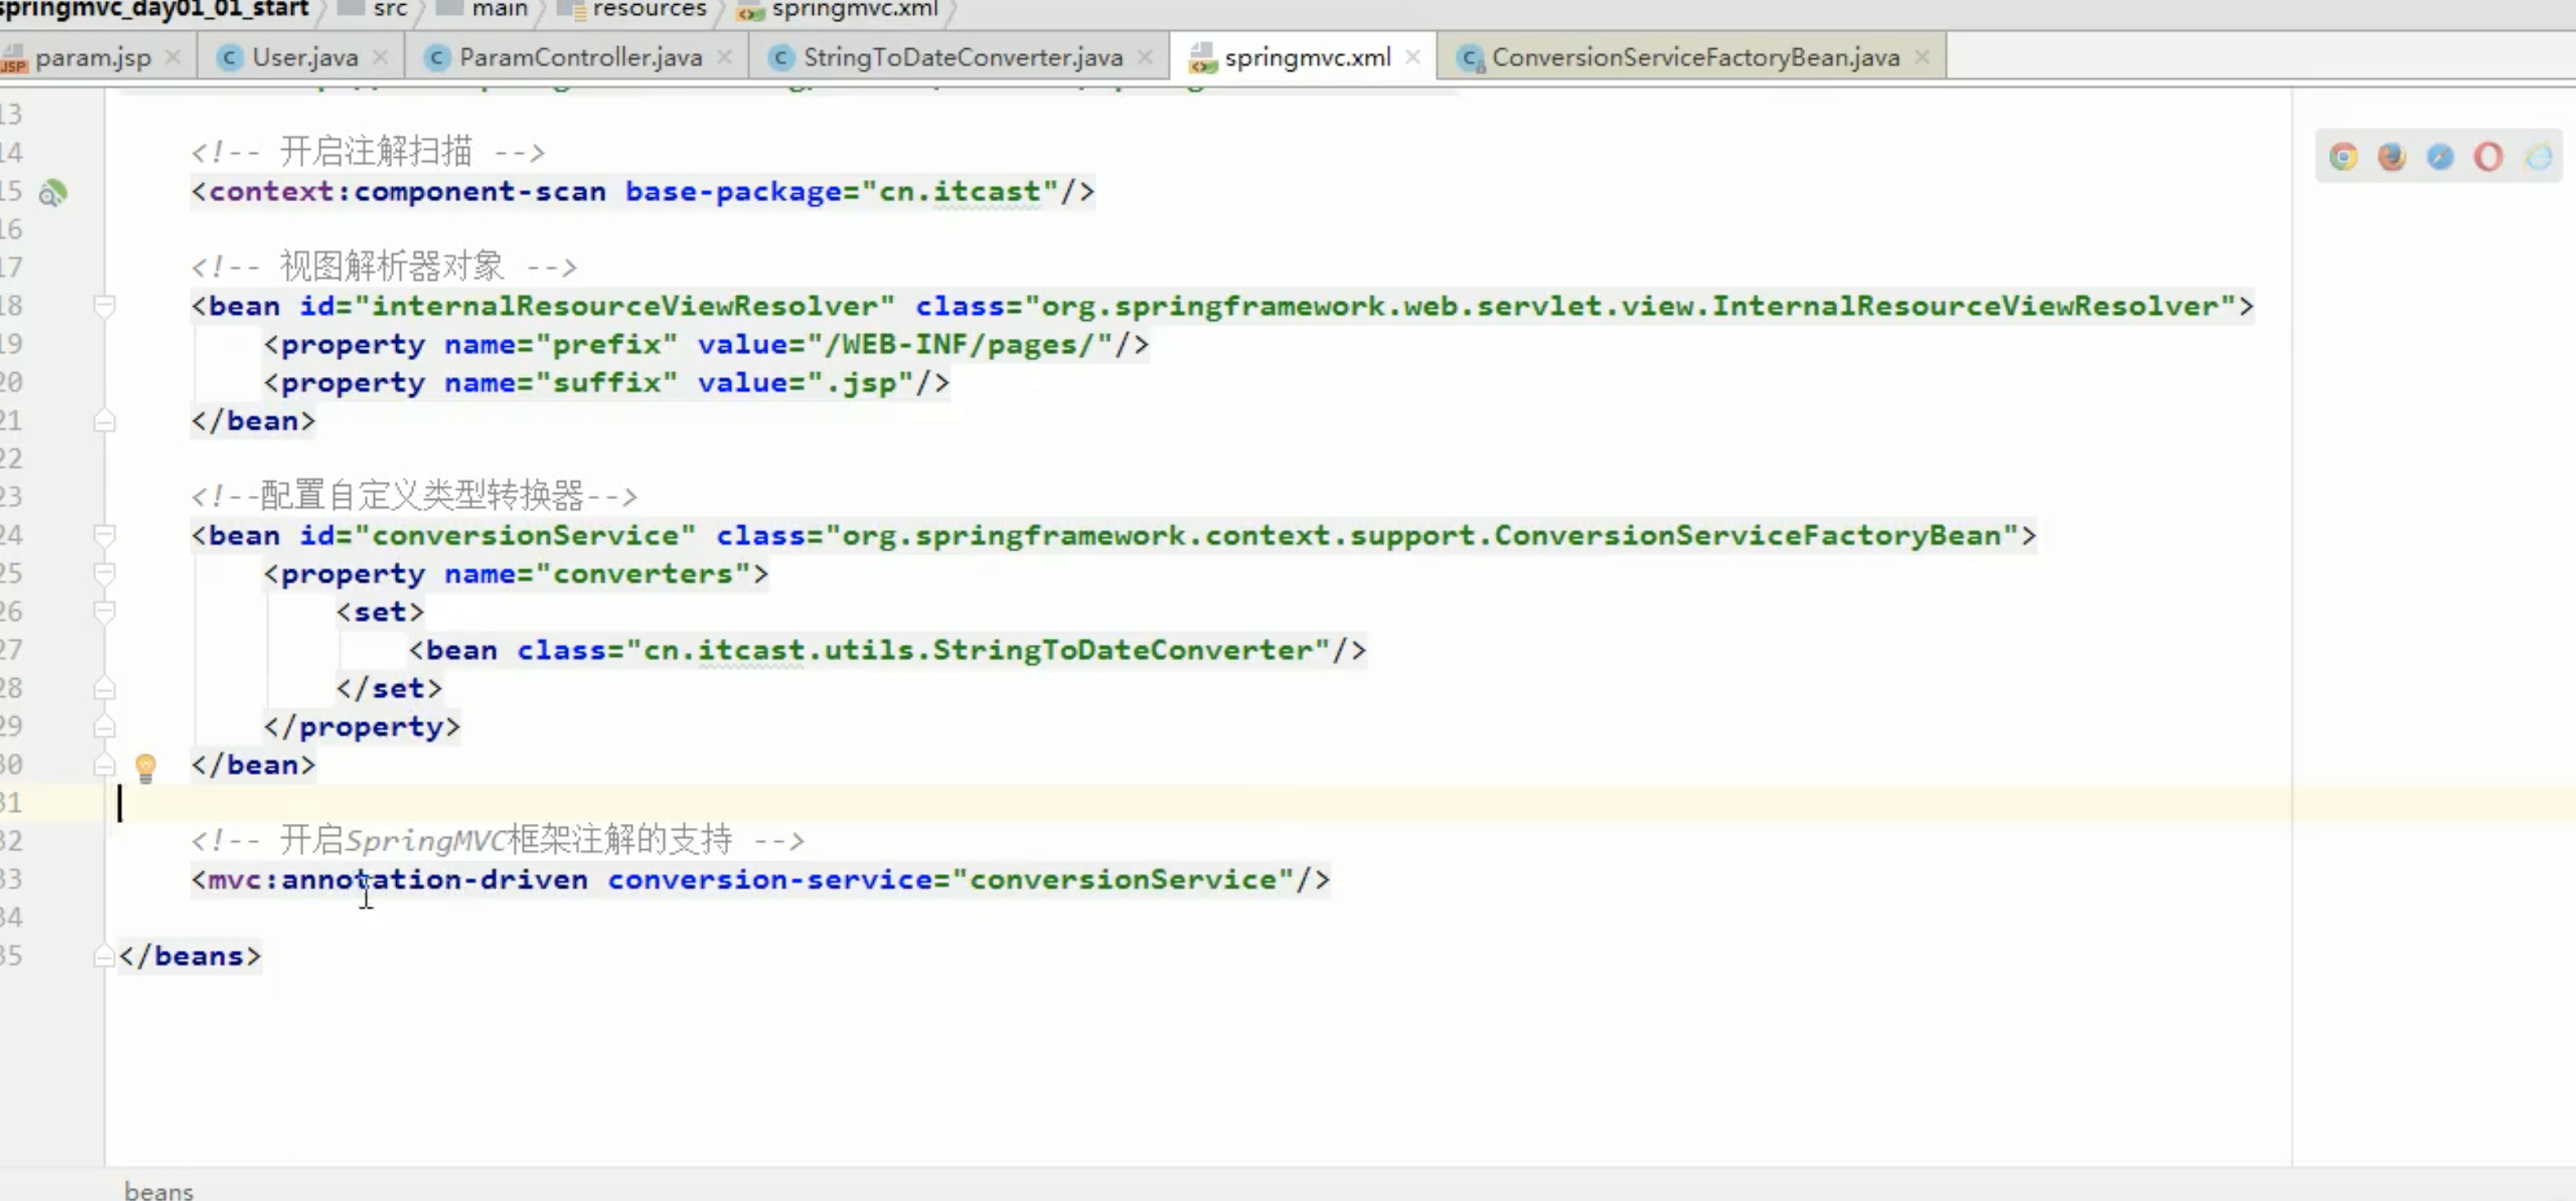Collapse fold marker at closing property line 29
This screenshot has height=1201, width=2576.
click(104, 726)
